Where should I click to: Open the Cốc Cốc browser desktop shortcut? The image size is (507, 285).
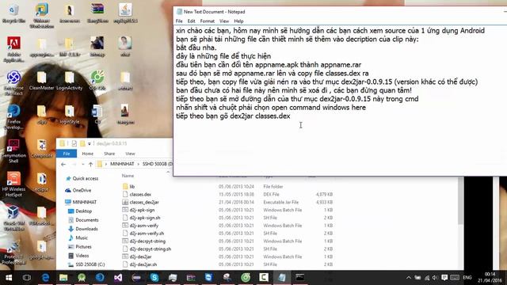97,81
